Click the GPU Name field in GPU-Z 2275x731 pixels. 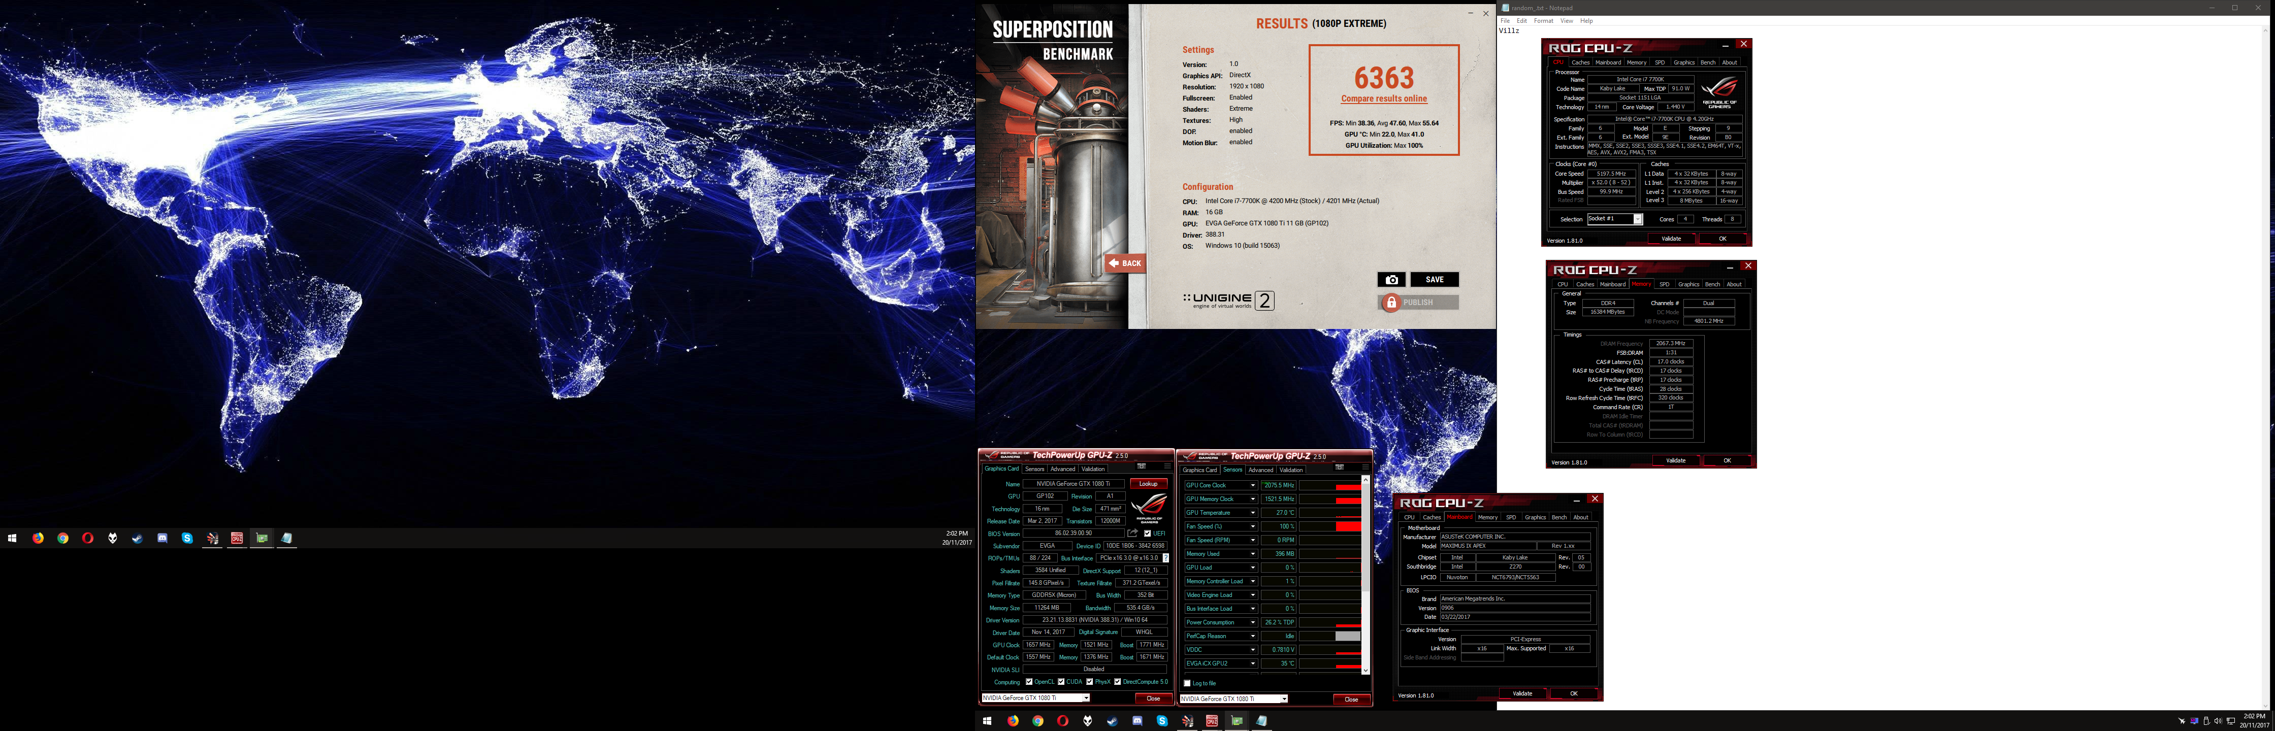[x=1073, y=484]
